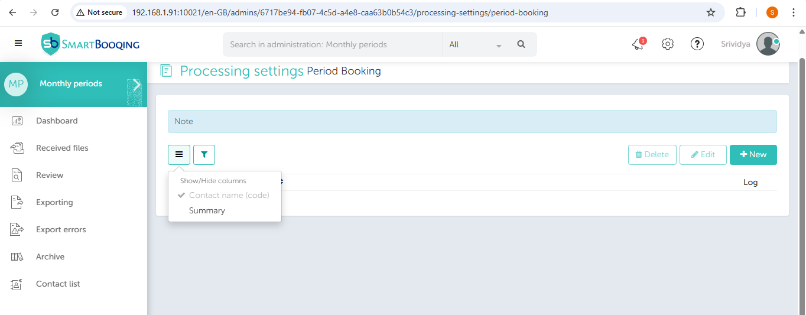Click the Show/Hide columns list icon
806x315 pixels.
[x=179, y=155]
